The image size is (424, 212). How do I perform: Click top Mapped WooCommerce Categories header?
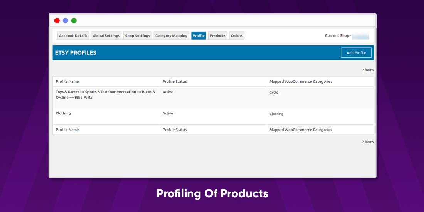click(x=301, y=81)
